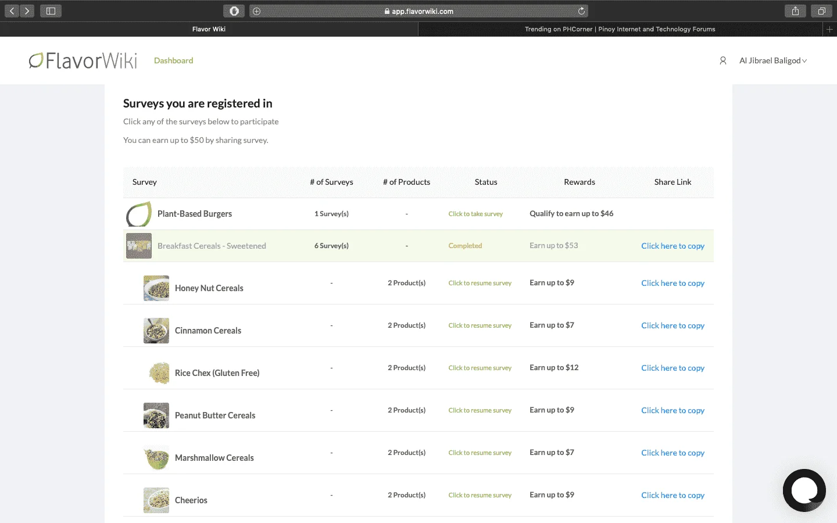Select the Plant-Based Burgers survey name
Image resolution: width=837 pixels, height=523 pixels.
point(195,214)
